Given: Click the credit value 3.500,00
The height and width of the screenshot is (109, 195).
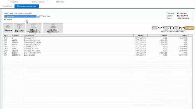Looking at the screenshot, I should 163,53.
